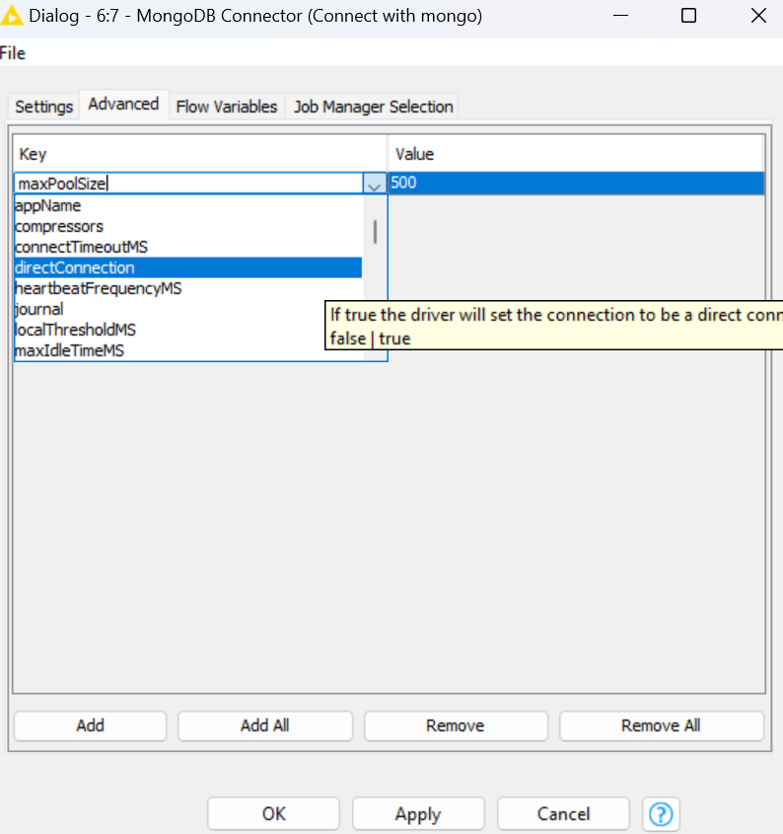The height and width of the screenshot is (834, 783).
Task: Click the Apply button
Action: 418,814
